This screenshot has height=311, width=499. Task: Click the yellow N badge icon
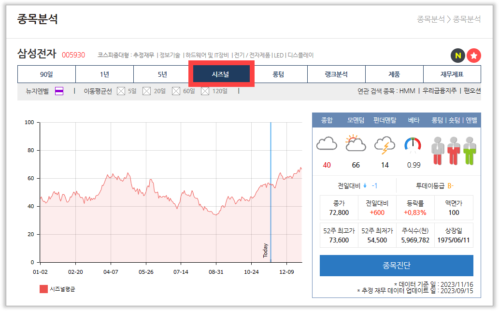[x=457, y=56]
